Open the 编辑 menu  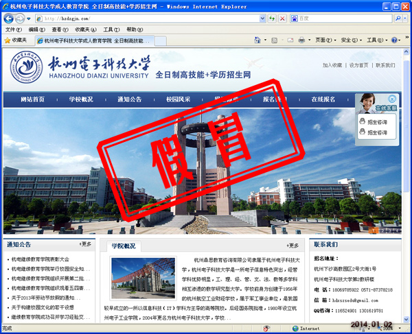click(x=37, y=29)
